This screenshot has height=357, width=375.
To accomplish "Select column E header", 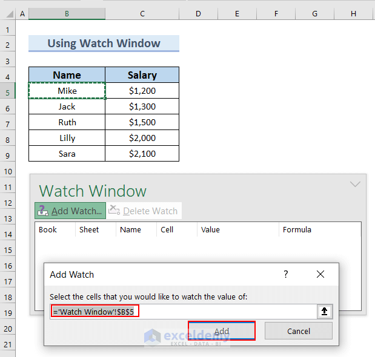I will [237, 14].
